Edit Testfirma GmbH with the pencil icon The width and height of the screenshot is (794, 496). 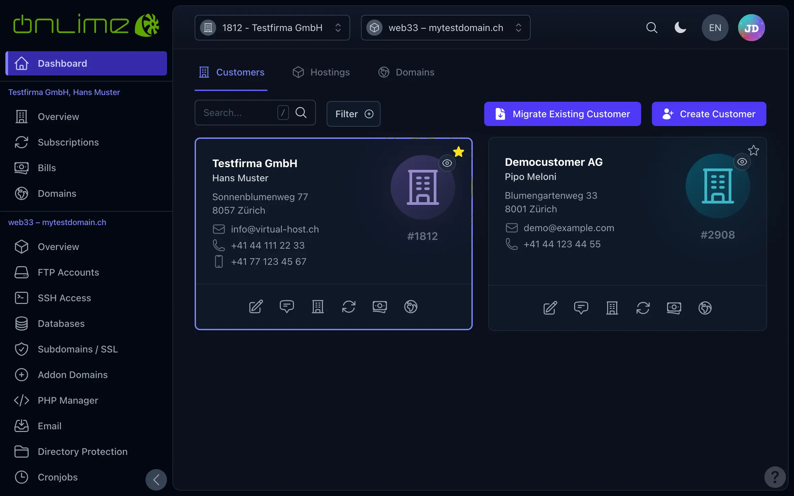click(x=256, y=307)
